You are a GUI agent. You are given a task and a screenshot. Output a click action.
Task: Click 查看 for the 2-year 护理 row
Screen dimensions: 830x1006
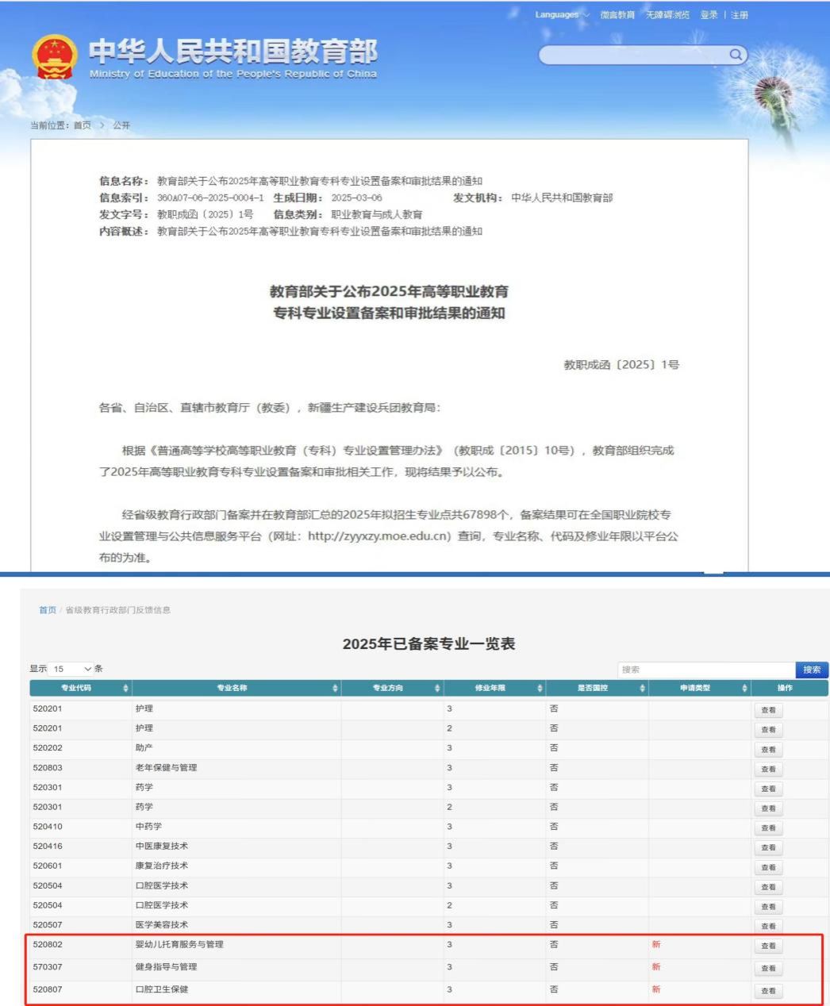tap(768, 730)
